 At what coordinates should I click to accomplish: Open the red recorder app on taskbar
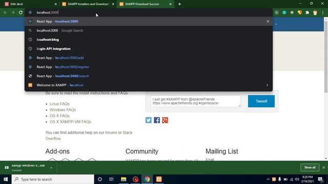135,179
